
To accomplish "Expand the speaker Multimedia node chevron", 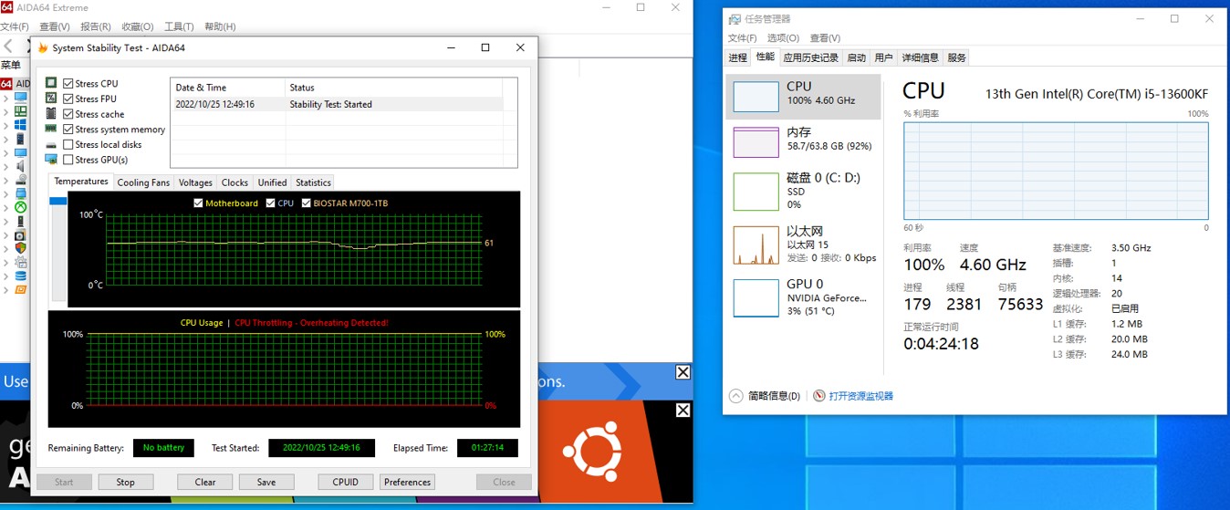I will 5,166.
